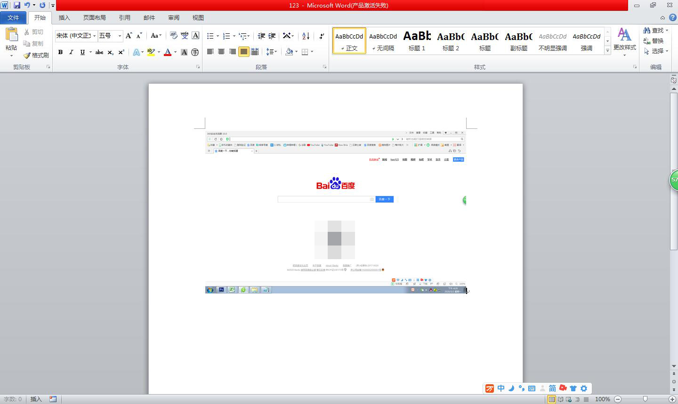Click the Replace (替换) command
This screenshot has width=678, height=404.
coord(654,40)
